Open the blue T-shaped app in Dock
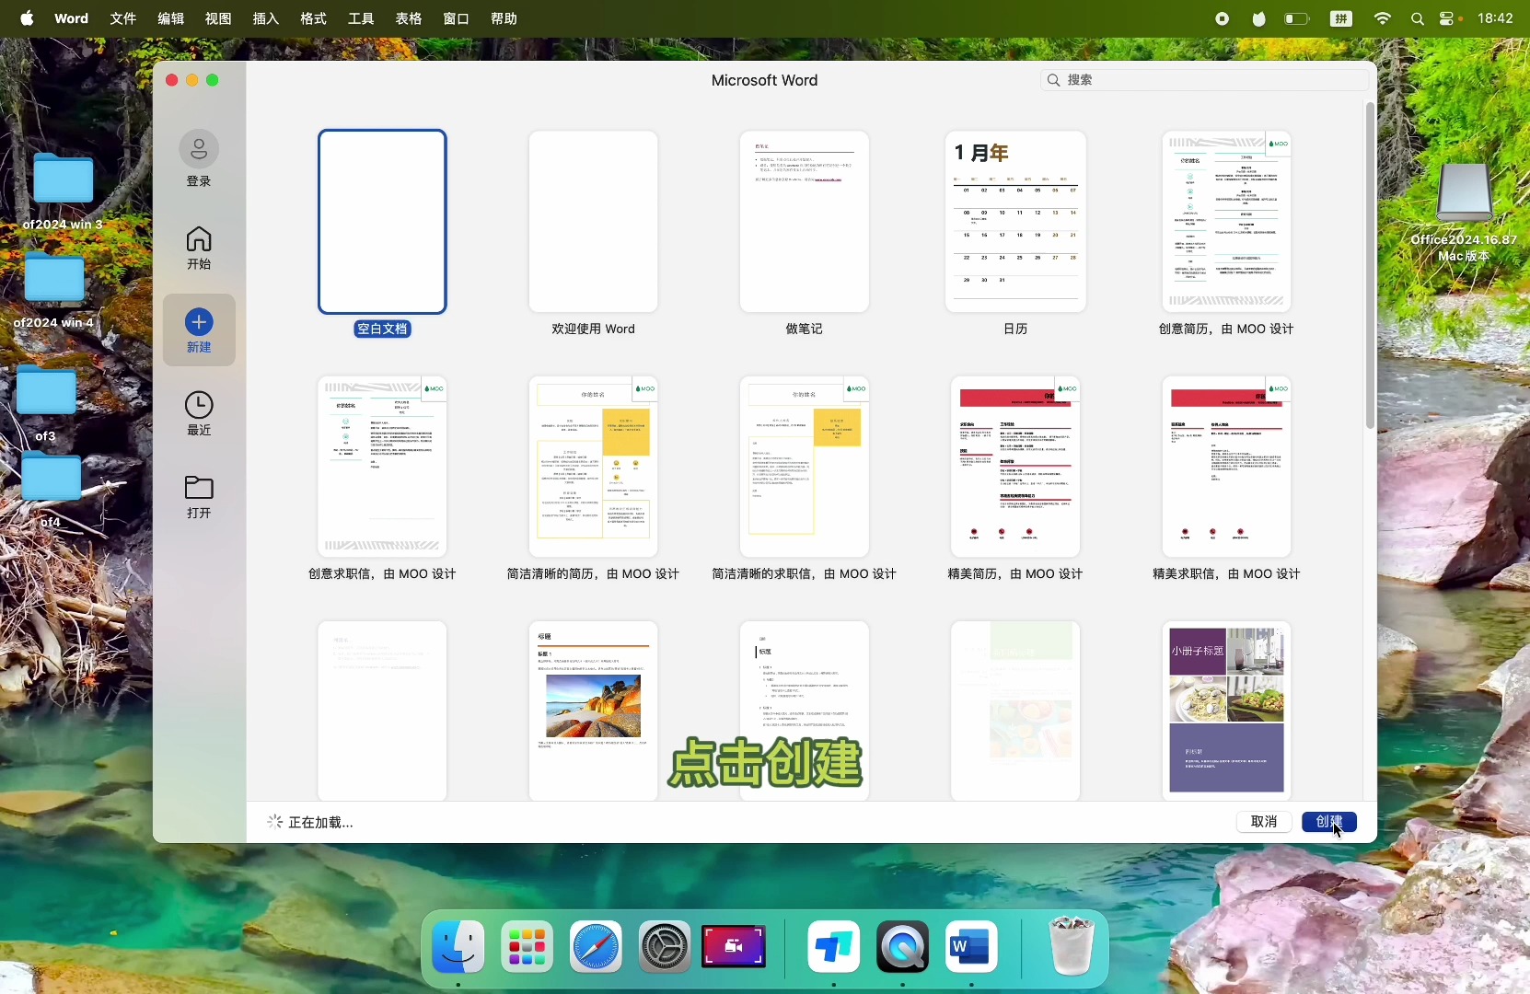Viewport: 1530px width, 994px height. [x=834, y=947]
